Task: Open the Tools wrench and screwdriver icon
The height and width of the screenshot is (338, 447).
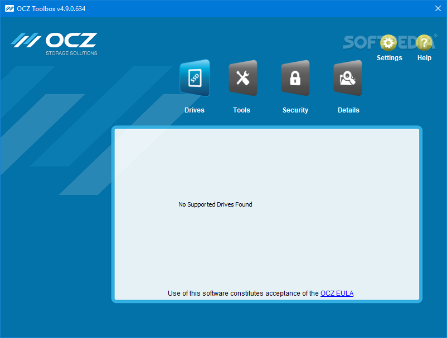Action: coord(242,78)
